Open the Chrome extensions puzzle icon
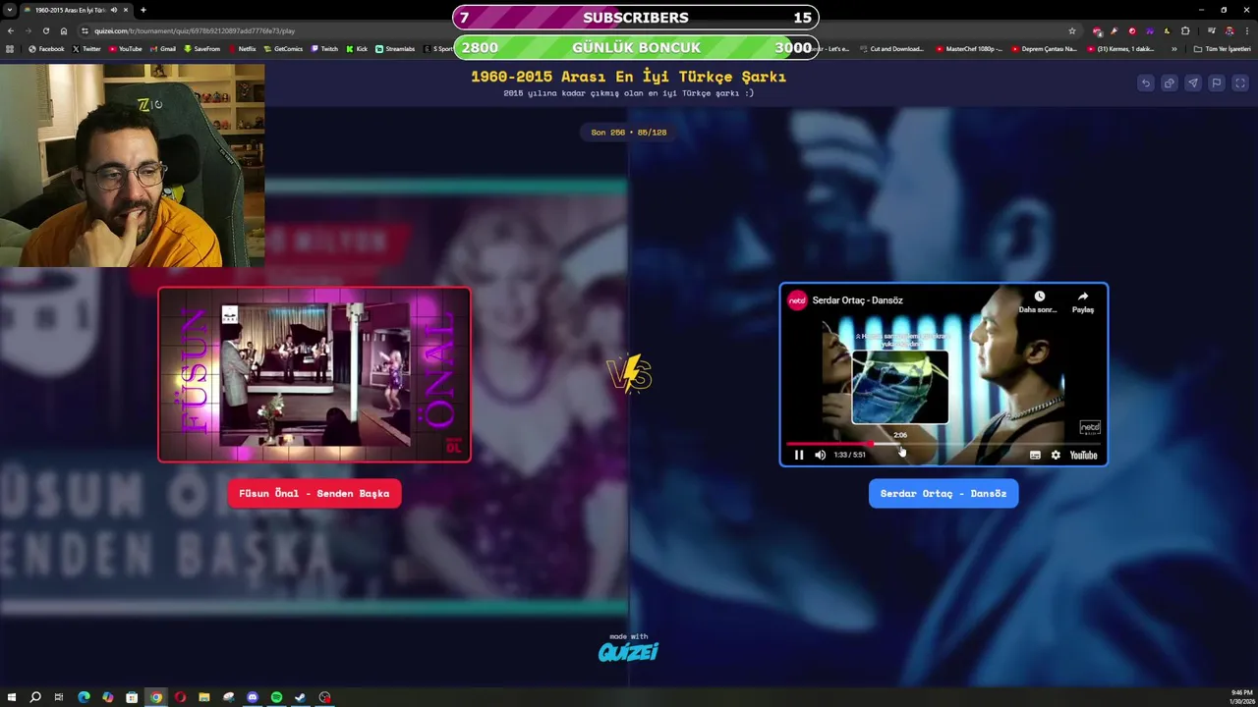1258x707 pixels. (x=1185, y=30)
